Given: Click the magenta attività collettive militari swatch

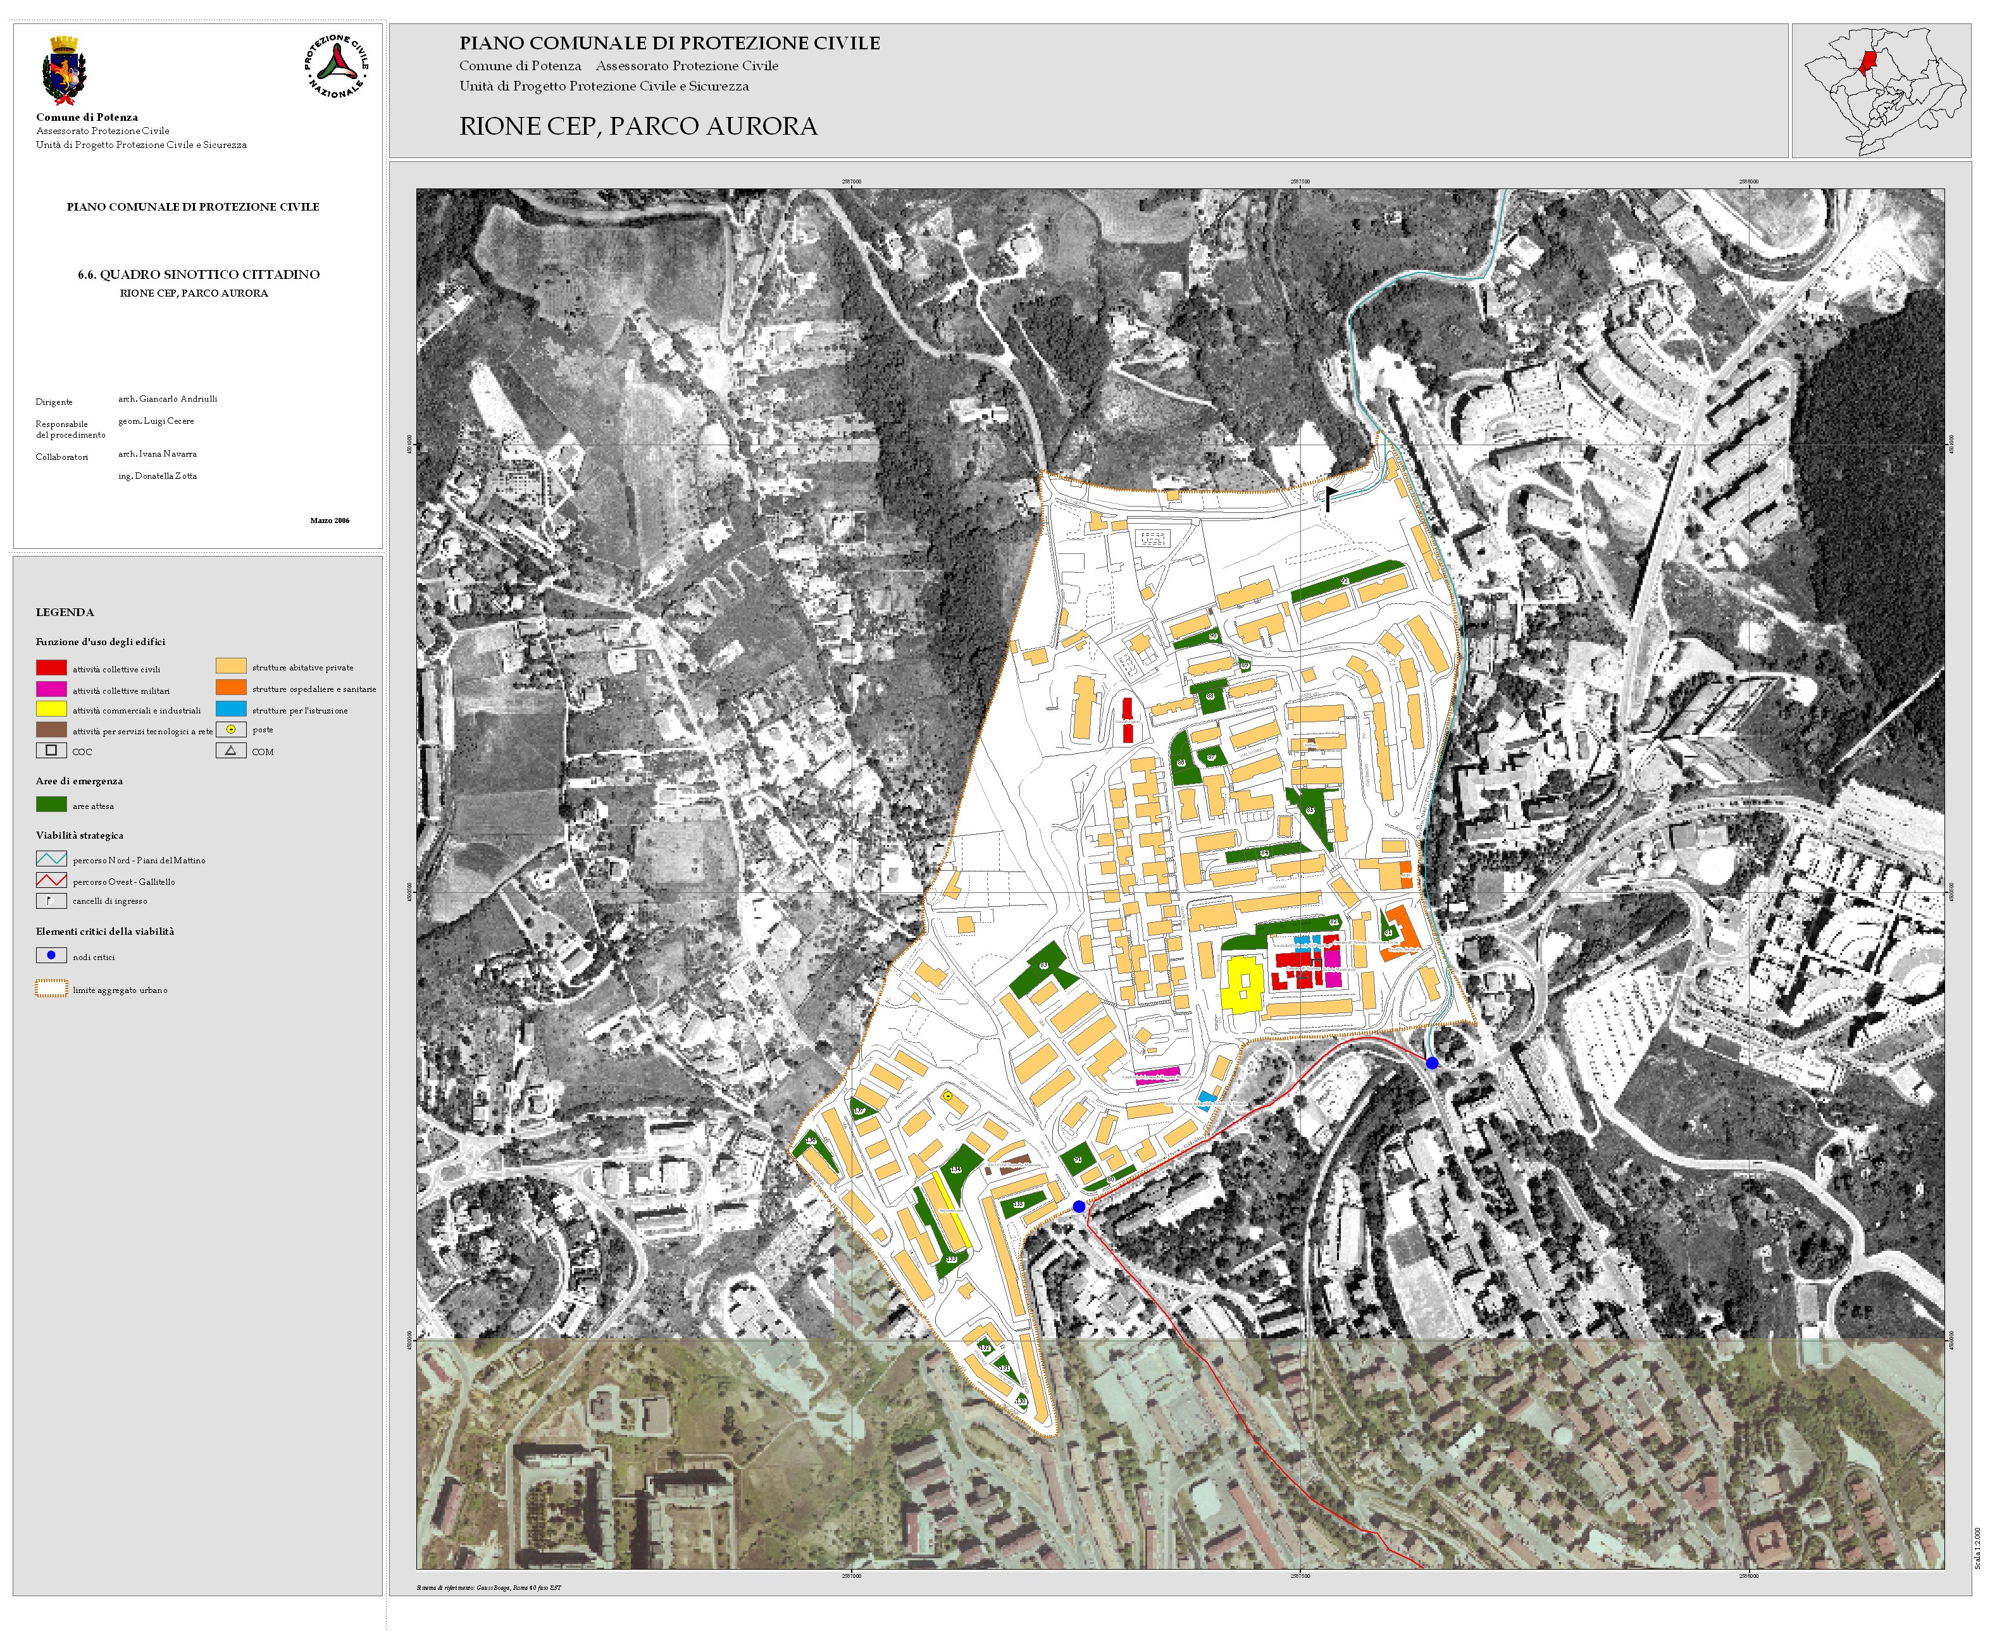Looking at the screenshot, I should click(51, 689).
